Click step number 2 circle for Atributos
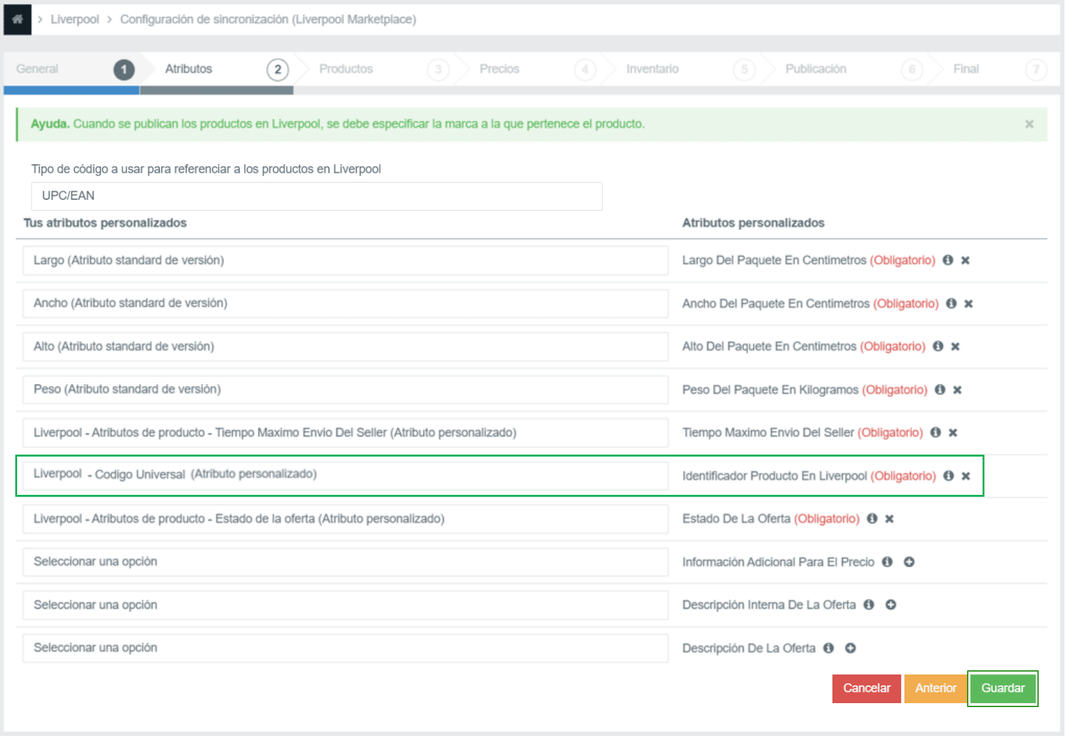Screen dimensions: 1065x736 (277, 70)
